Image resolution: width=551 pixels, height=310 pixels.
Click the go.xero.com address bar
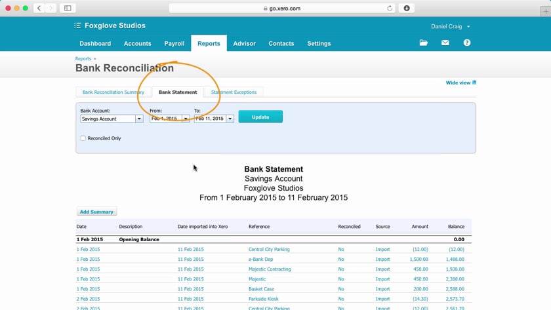click(x=281, y=8)
